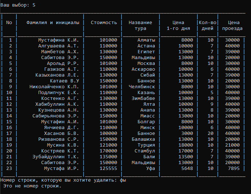Click the tour name 'Балашиха'
Screen dimensions: 251x194
(x=143, y=139)
